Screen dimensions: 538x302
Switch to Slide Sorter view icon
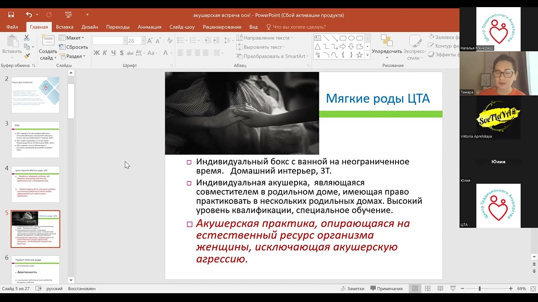pos(427,289)
